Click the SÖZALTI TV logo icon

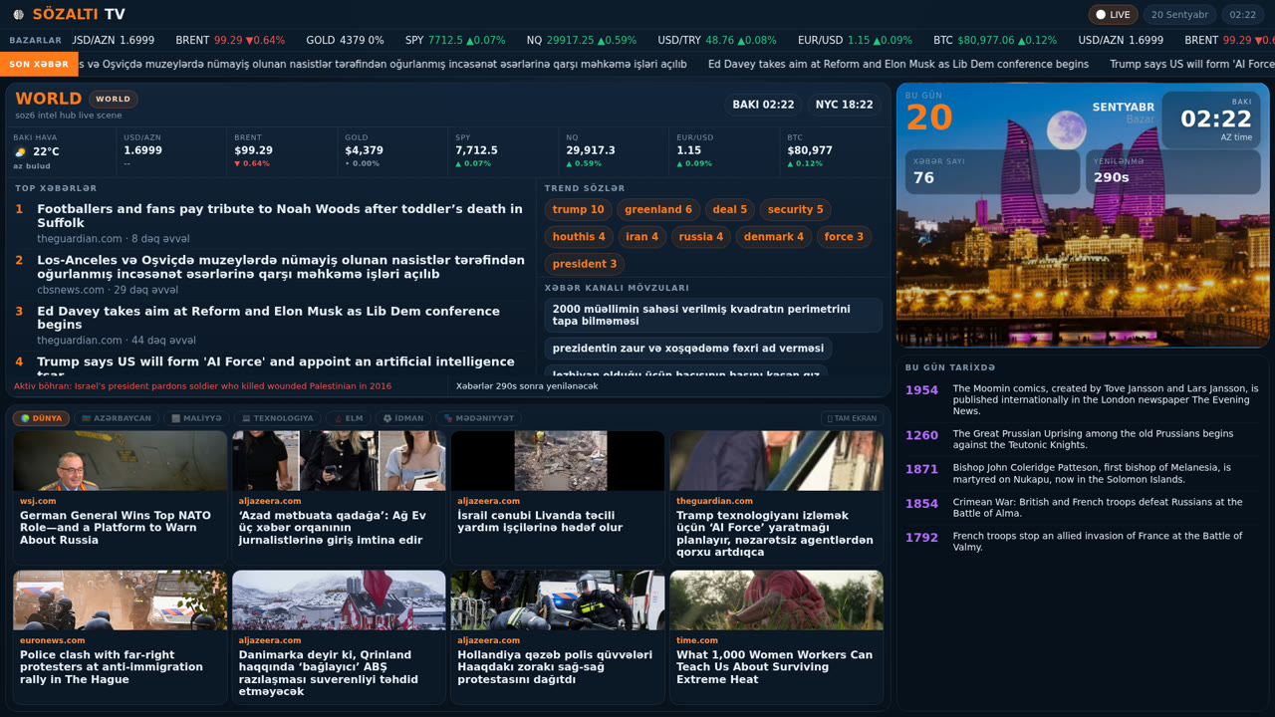18,14
